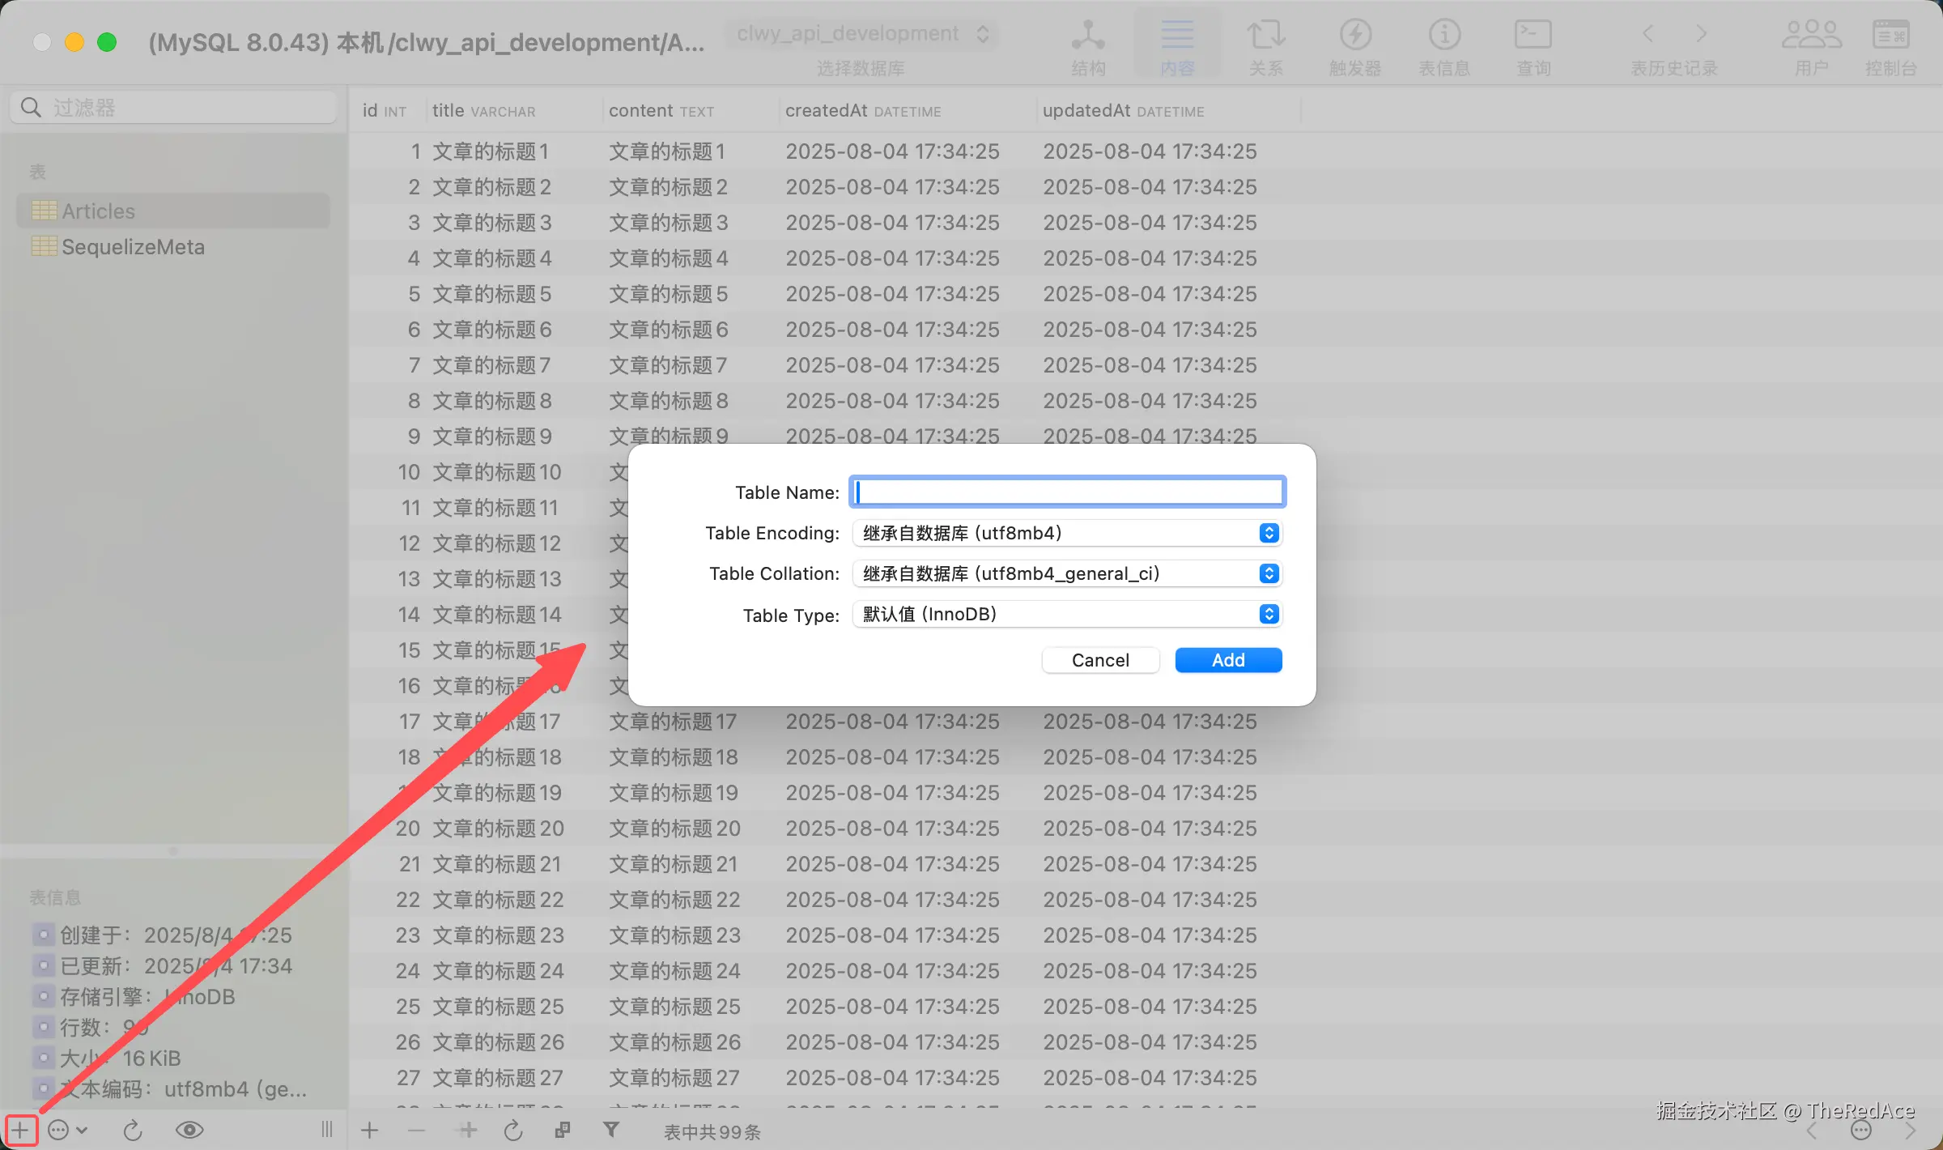Click the Cancel button in dialog
The height and width of the screenshot is (1150, 1943).
point(1099,660)
